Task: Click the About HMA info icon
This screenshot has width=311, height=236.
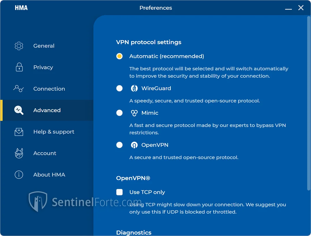Action: point(19,174)
